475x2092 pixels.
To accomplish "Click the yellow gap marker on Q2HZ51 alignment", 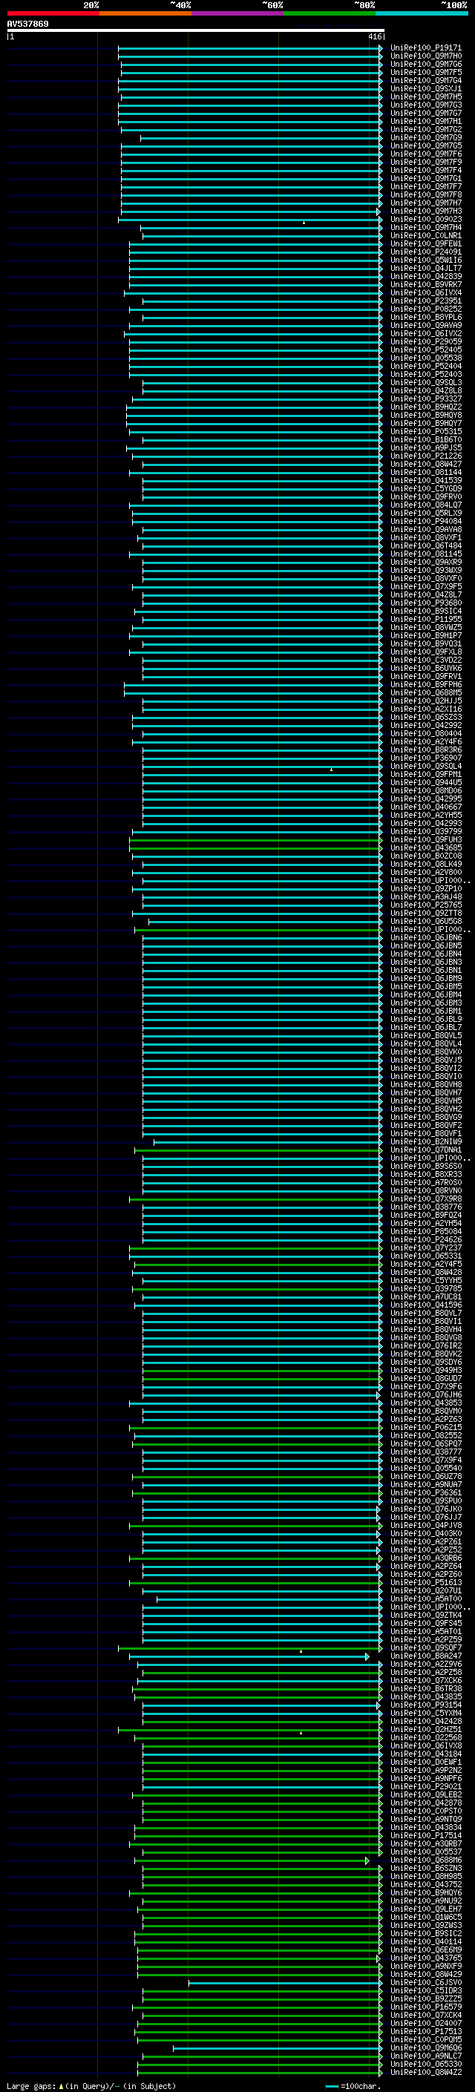I will 301,1733.
